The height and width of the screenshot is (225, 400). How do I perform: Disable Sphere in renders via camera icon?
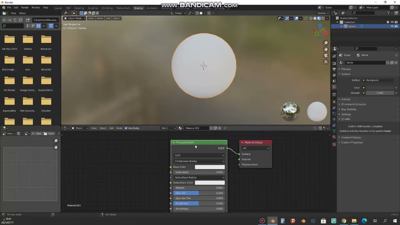396,27
